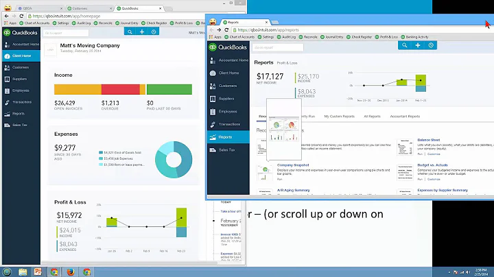This screenshot has width=494, height=277.
Task: Reload the Reports window browser page
Action: coord(226,29)
